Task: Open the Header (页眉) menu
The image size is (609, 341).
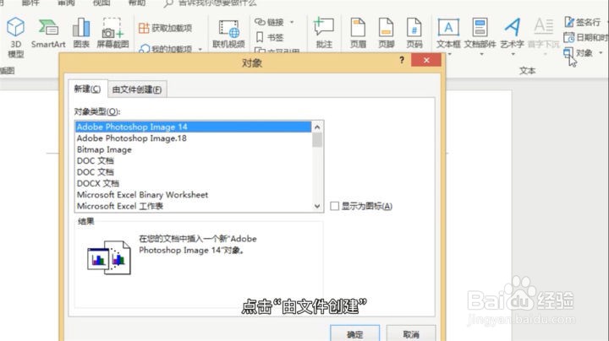Action: [x=358, y=33]
